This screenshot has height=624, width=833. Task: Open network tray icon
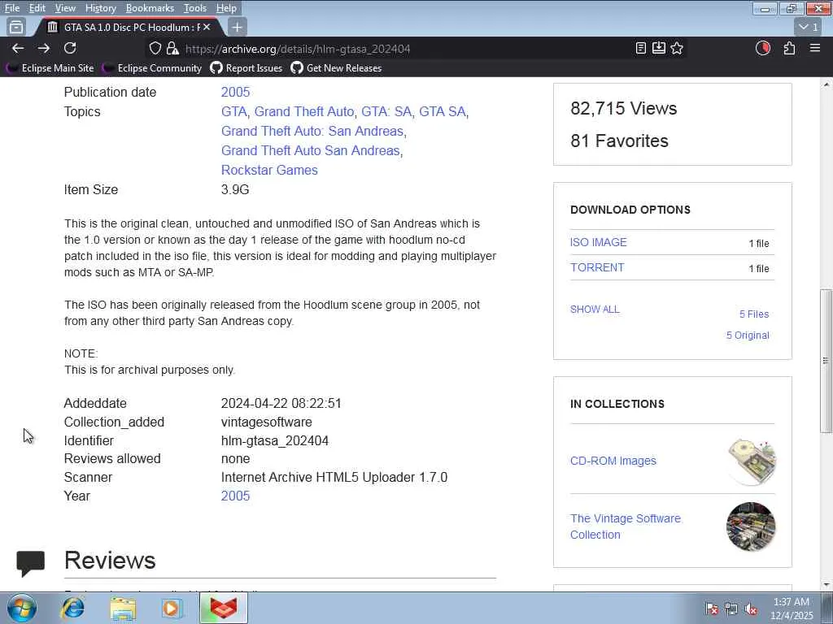pos(731,609)
